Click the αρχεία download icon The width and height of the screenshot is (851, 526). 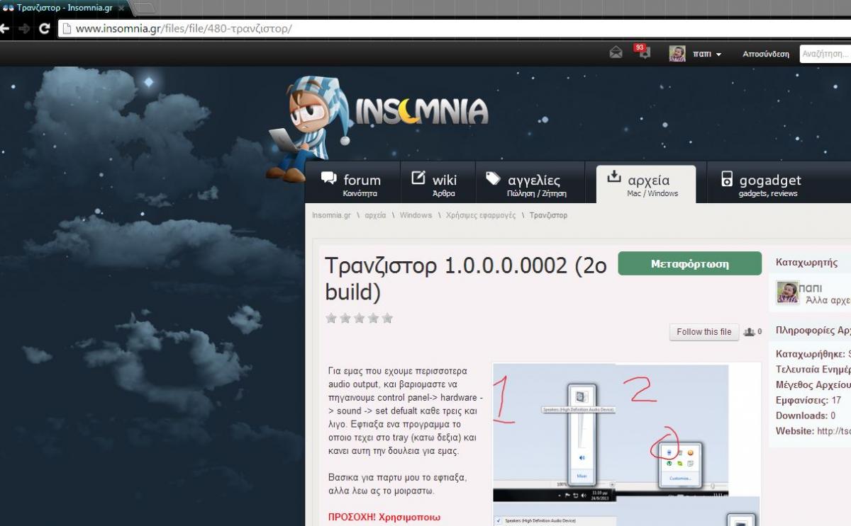point(614,177)
